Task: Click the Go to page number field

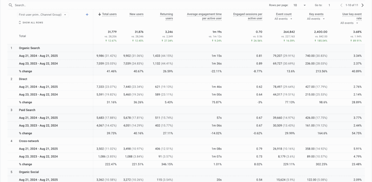Action: coord(329,5)
